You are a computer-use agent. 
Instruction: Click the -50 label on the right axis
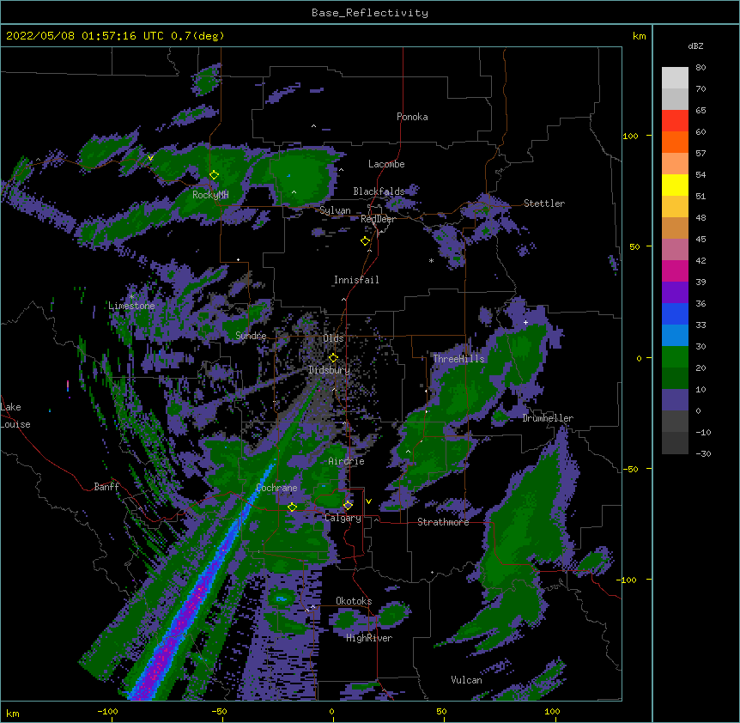(630, 469)
